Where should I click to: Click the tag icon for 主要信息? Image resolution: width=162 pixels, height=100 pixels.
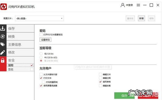pyautogui.click(x=3, y=44)
